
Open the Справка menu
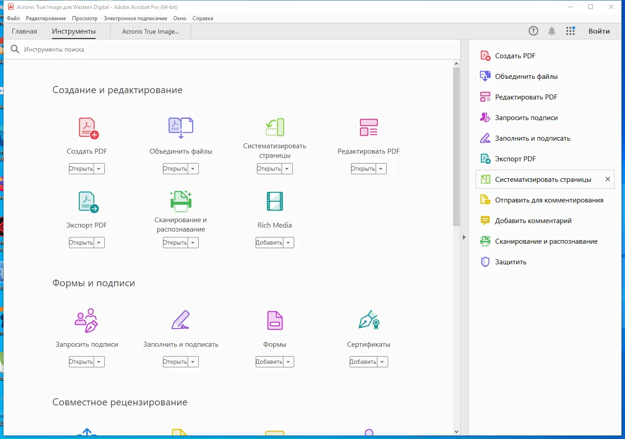[203, 18]
